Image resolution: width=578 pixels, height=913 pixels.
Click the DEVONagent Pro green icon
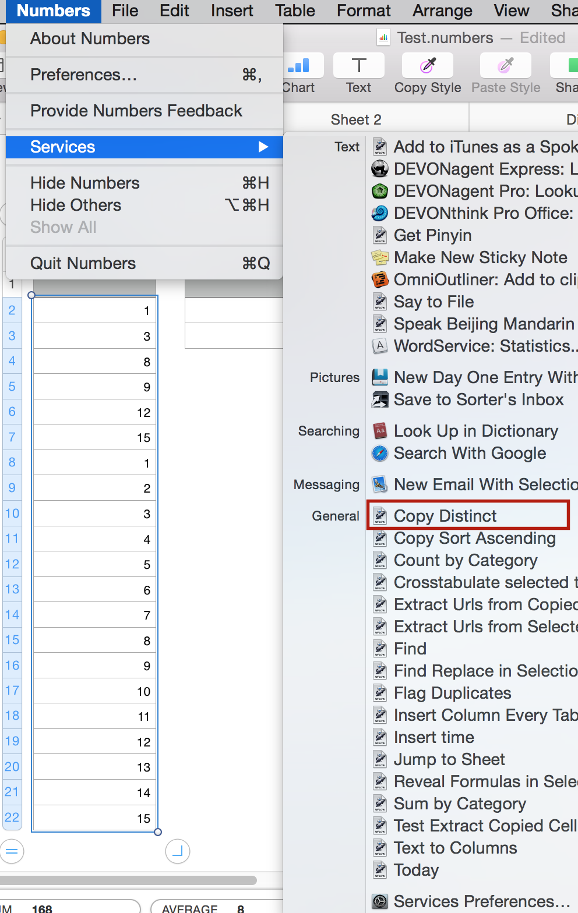[x=380, y=191]
